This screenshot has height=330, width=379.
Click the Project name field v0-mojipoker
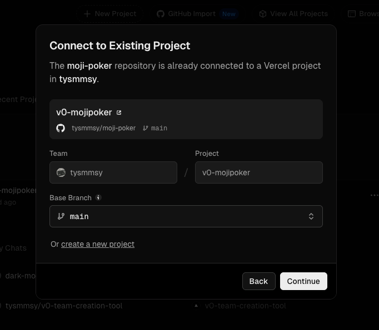pos(258,172)
